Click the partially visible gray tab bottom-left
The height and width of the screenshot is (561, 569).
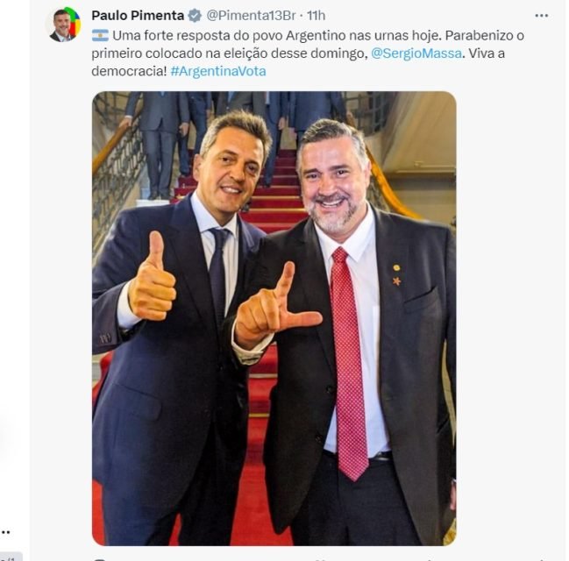11,557
